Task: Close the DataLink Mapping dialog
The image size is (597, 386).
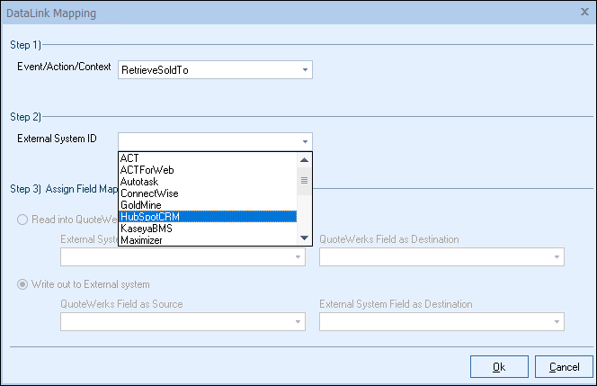Action: click(x=584, y=13)
